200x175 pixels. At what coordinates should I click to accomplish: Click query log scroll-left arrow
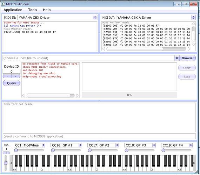[x=24, y=95]
